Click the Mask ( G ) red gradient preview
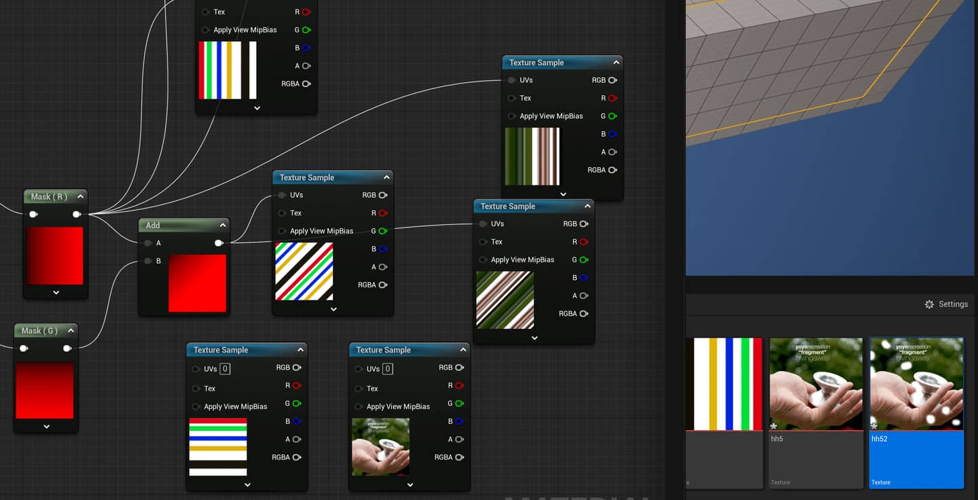This screenshot has width=978, height=500. (x=44, y=391)
